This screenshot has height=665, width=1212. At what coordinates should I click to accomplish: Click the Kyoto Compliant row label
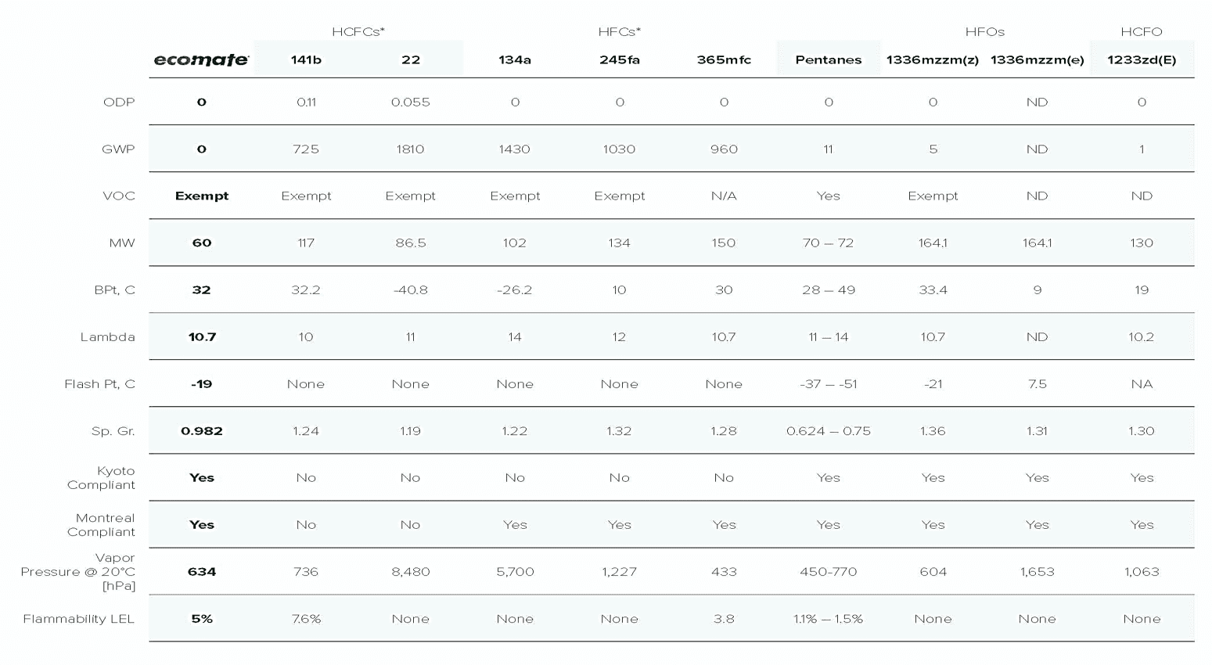(x=101, y=478)
